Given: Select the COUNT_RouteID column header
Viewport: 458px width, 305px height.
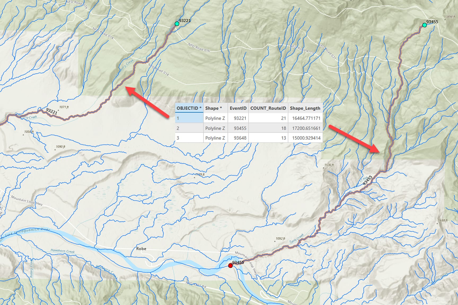Looking at the screenshot, I should [x=268, y=108].
